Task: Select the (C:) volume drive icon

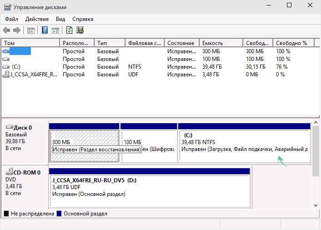Action: tap(6, 67)
